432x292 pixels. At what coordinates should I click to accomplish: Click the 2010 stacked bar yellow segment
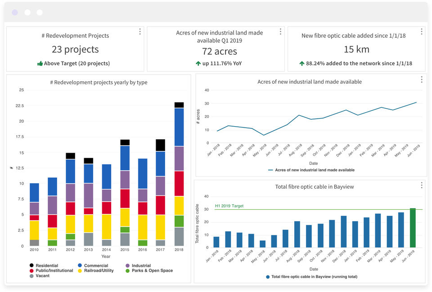pyautogui.click(x=34, y=230)
